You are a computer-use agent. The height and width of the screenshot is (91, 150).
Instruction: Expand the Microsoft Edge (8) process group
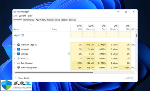(x=14, y=45)
